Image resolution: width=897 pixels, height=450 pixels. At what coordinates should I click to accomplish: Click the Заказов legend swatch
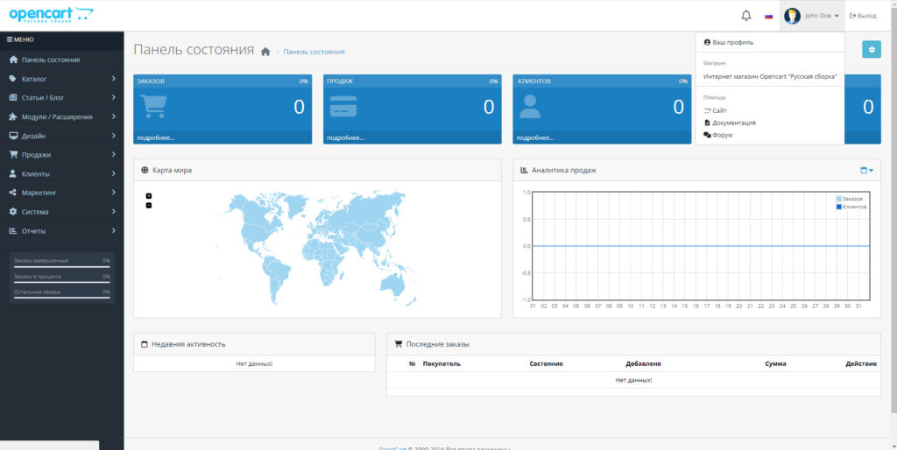(x=838, y=199)
